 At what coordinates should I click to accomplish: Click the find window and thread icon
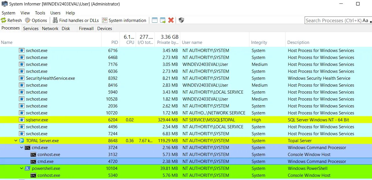pos(163,20)
